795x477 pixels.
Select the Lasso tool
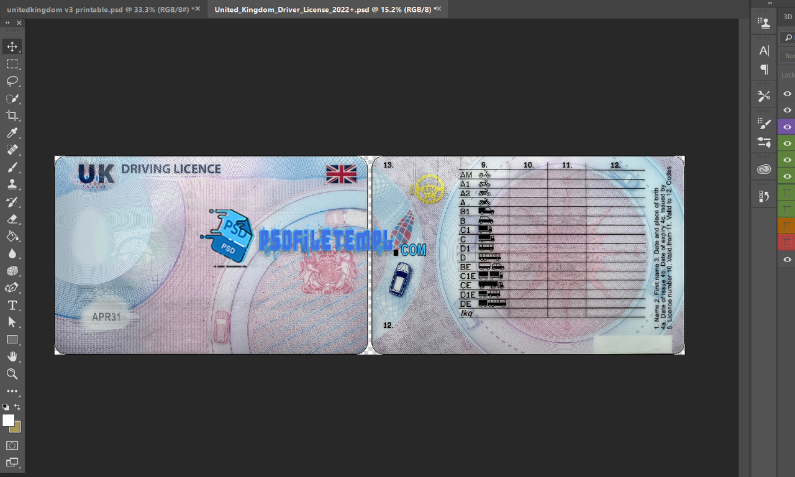pos(12,81)
